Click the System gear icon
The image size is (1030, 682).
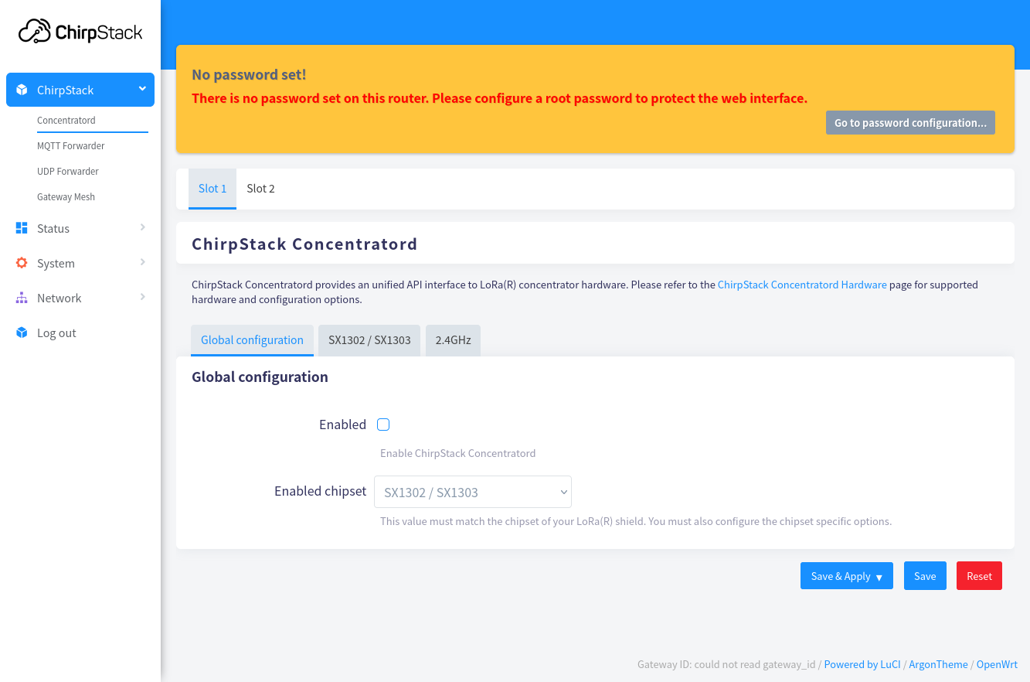[22, 263]
